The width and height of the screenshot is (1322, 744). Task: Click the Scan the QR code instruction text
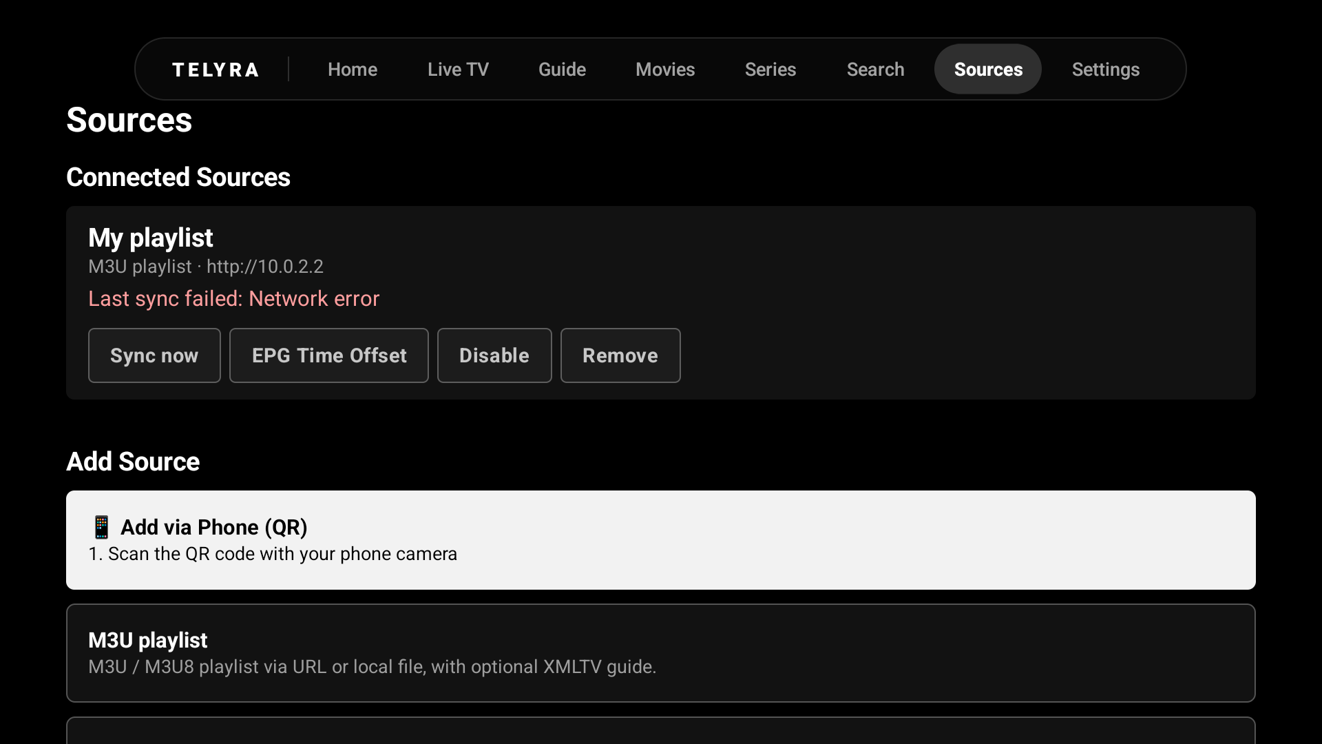pos(273,554)
